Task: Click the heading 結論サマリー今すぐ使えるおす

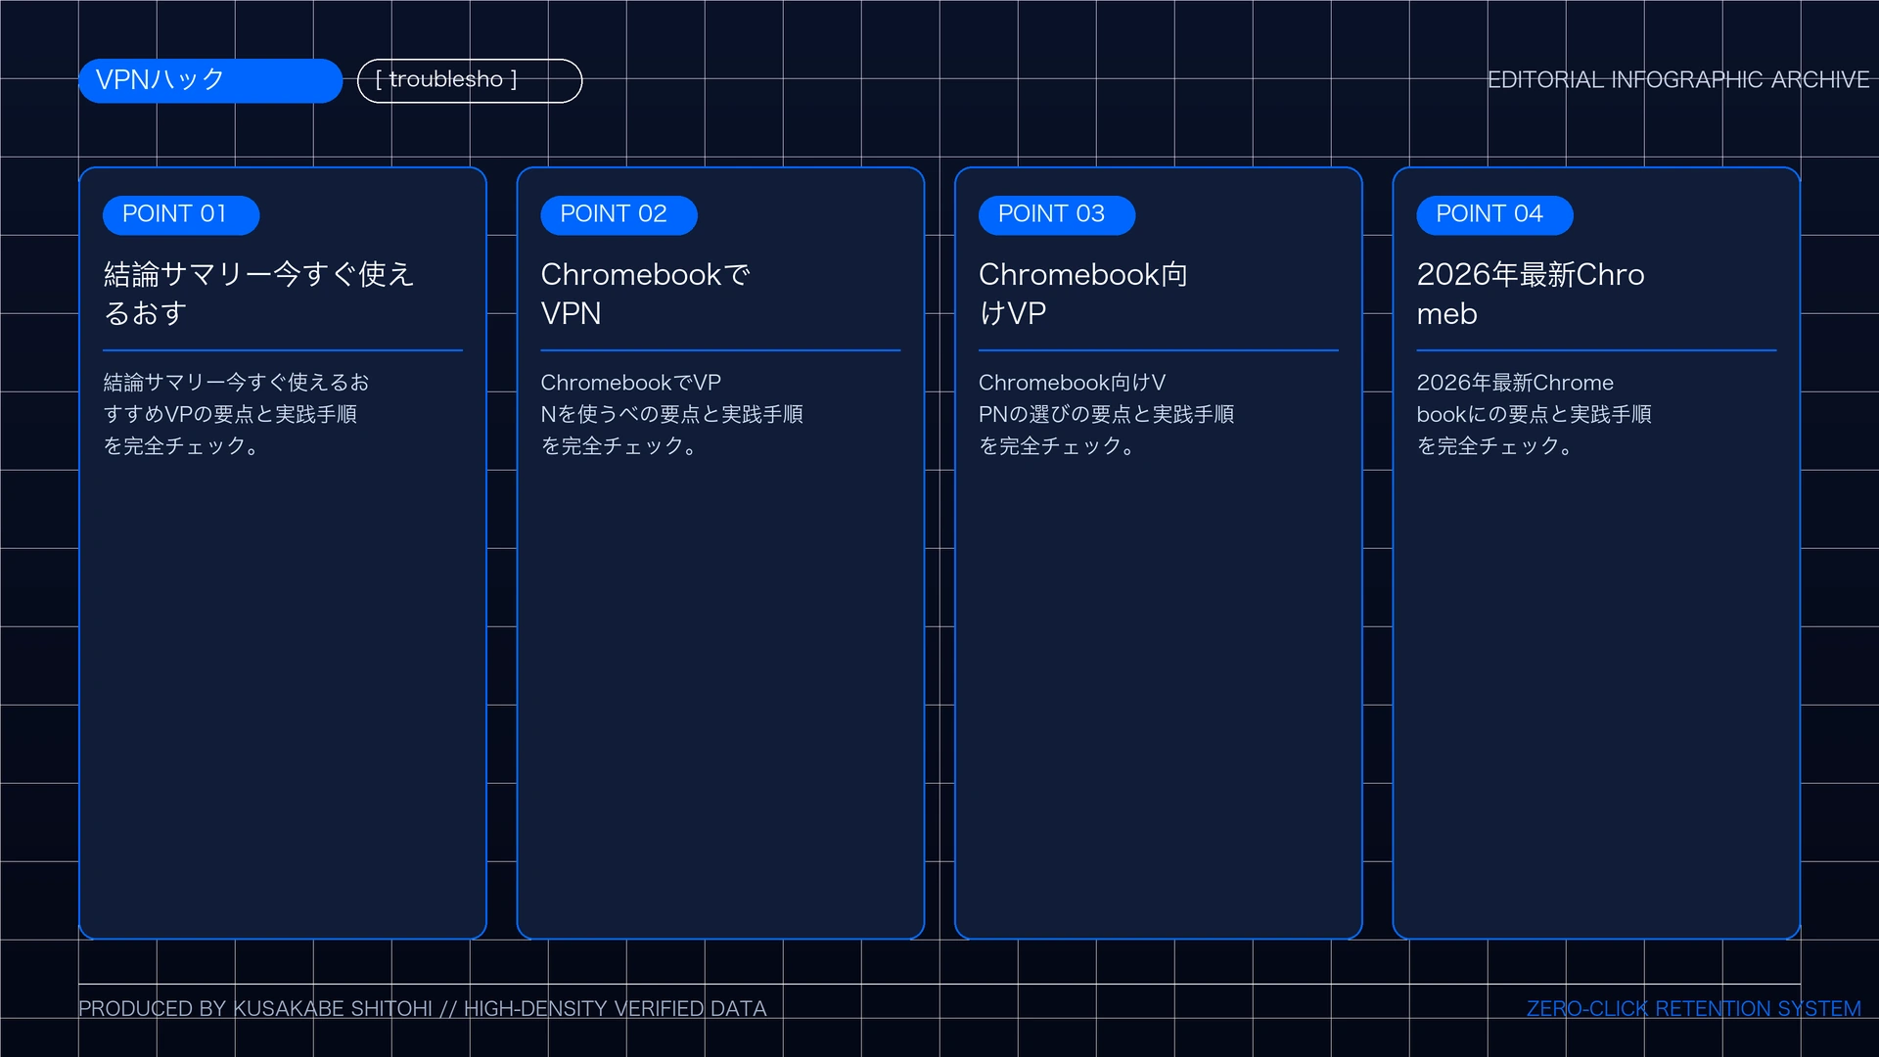Action: (259, 294)
